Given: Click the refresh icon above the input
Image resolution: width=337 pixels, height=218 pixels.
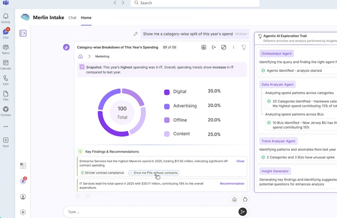Looking at the screenshot, I should [x=245, y=199].
